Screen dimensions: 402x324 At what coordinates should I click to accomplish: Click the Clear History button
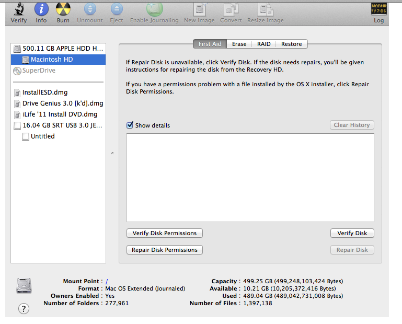tap(352, 125)
